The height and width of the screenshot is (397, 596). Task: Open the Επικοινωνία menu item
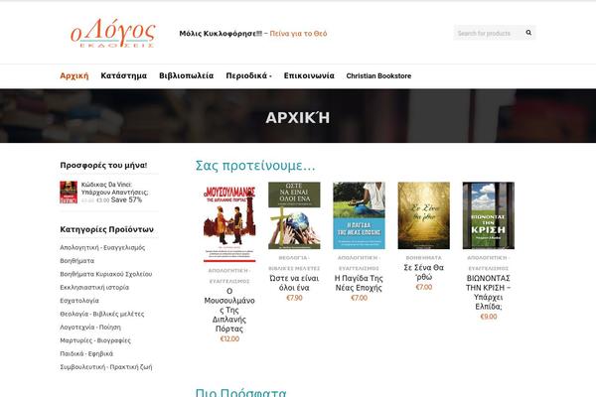[x=309, y=75]
